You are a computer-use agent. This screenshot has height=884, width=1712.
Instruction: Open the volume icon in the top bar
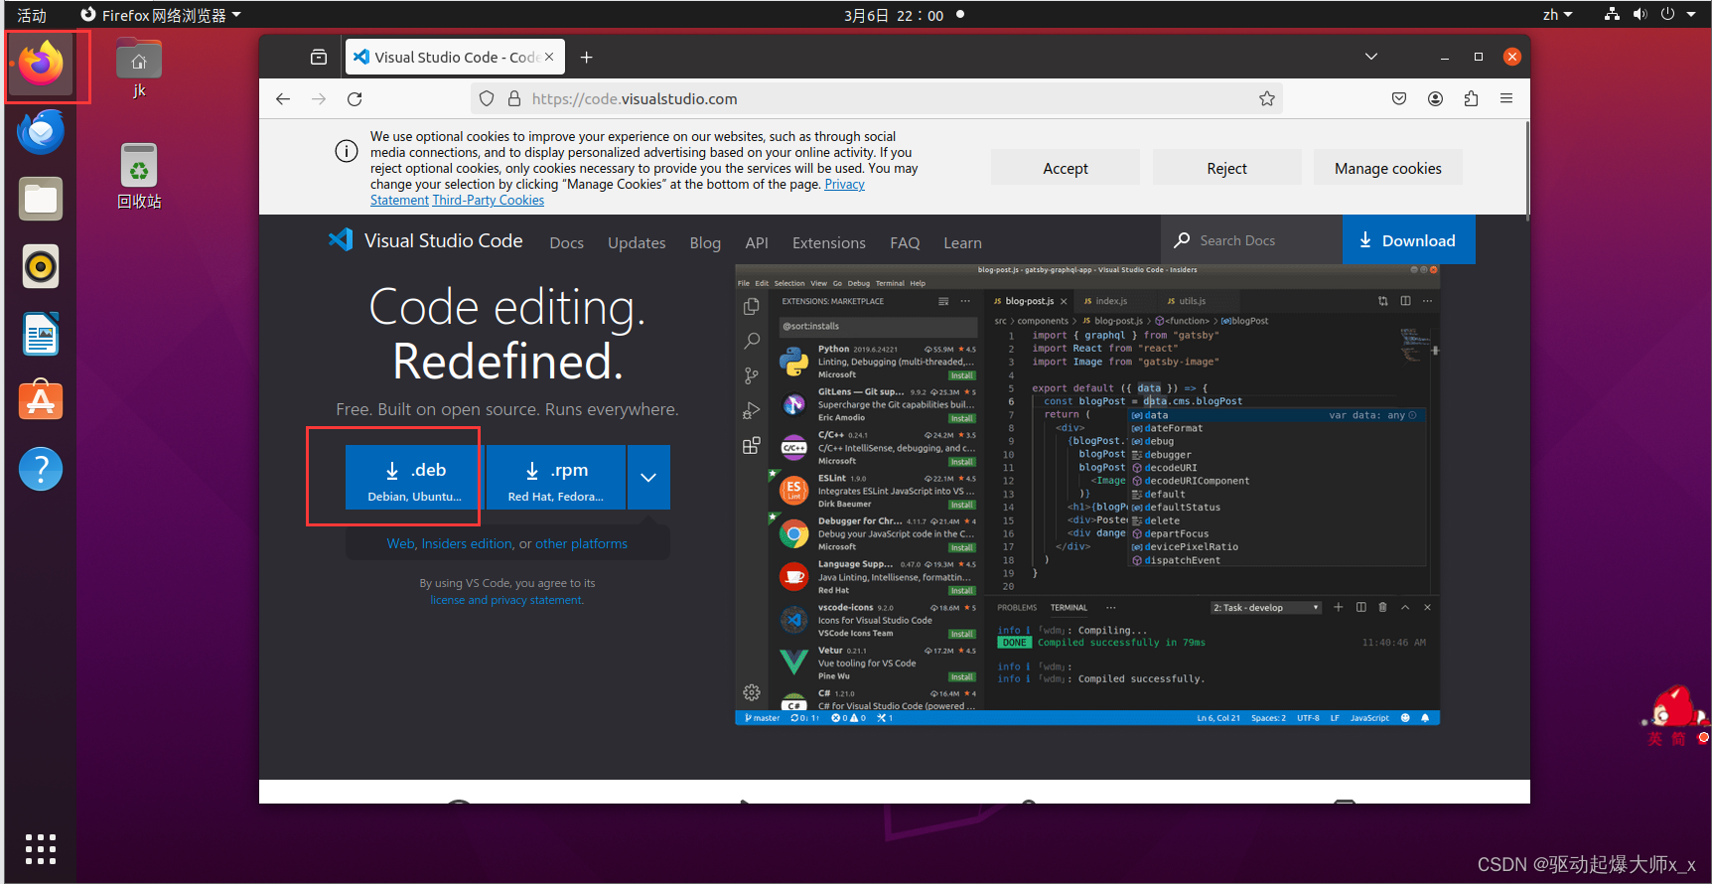point(1640,15)
